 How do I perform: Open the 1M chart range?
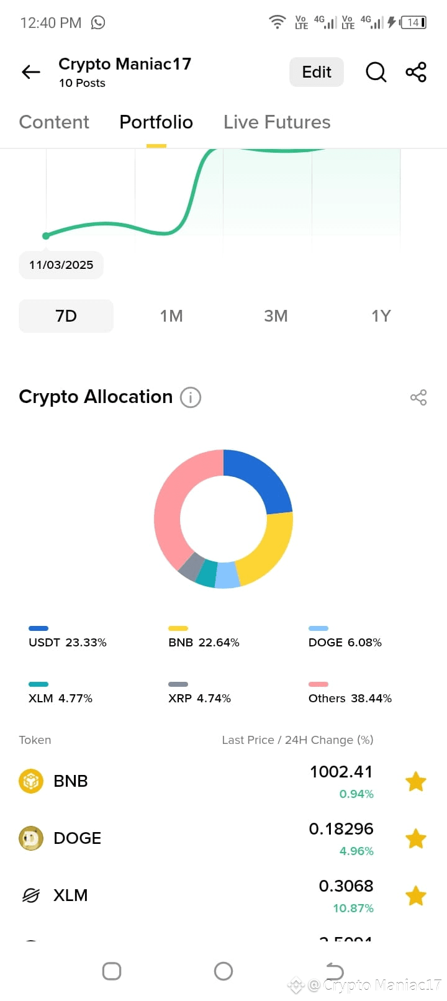click(171, 316)
